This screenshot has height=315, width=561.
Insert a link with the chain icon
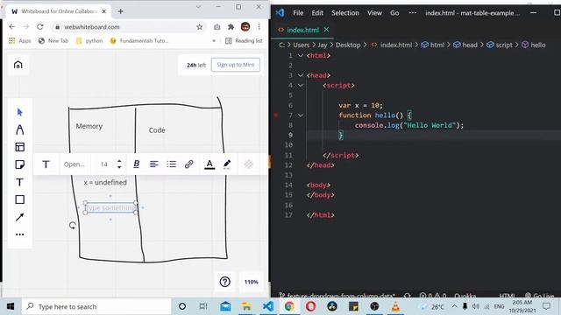click(189, 164)
